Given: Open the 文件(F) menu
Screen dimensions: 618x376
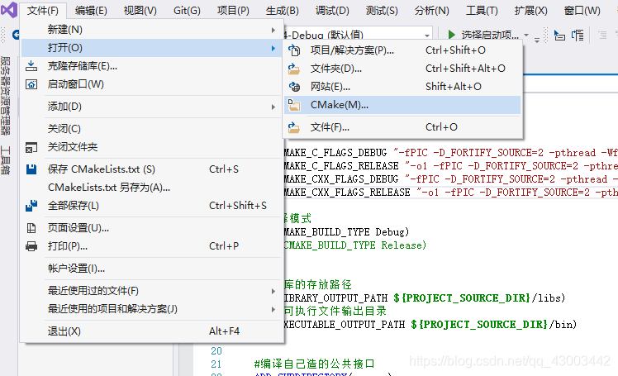Looking at the screenshot, I should tap(43, 10).
